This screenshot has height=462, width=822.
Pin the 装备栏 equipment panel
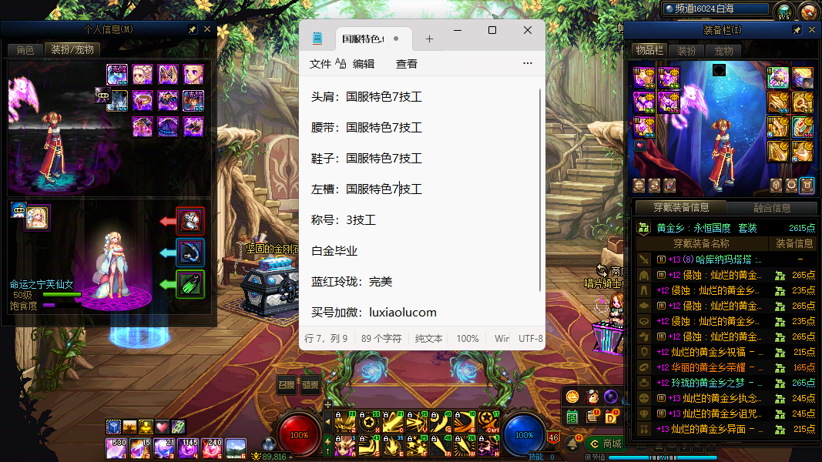(x=797, y=30)
